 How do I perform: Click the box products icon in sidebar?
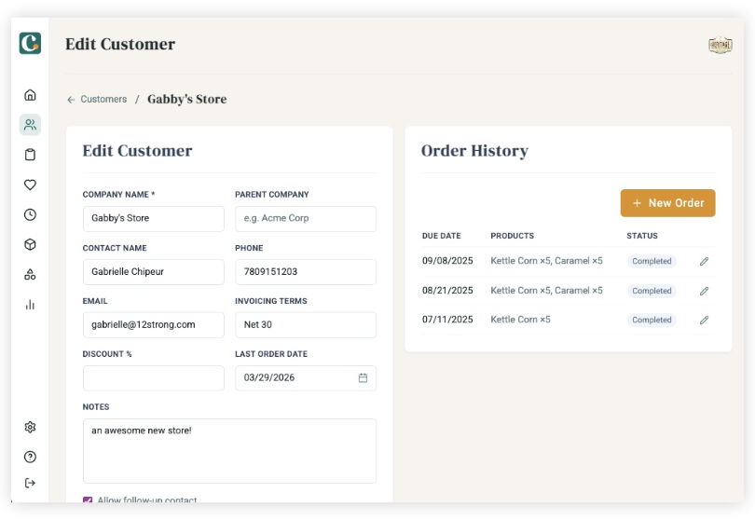coord(30,244)
